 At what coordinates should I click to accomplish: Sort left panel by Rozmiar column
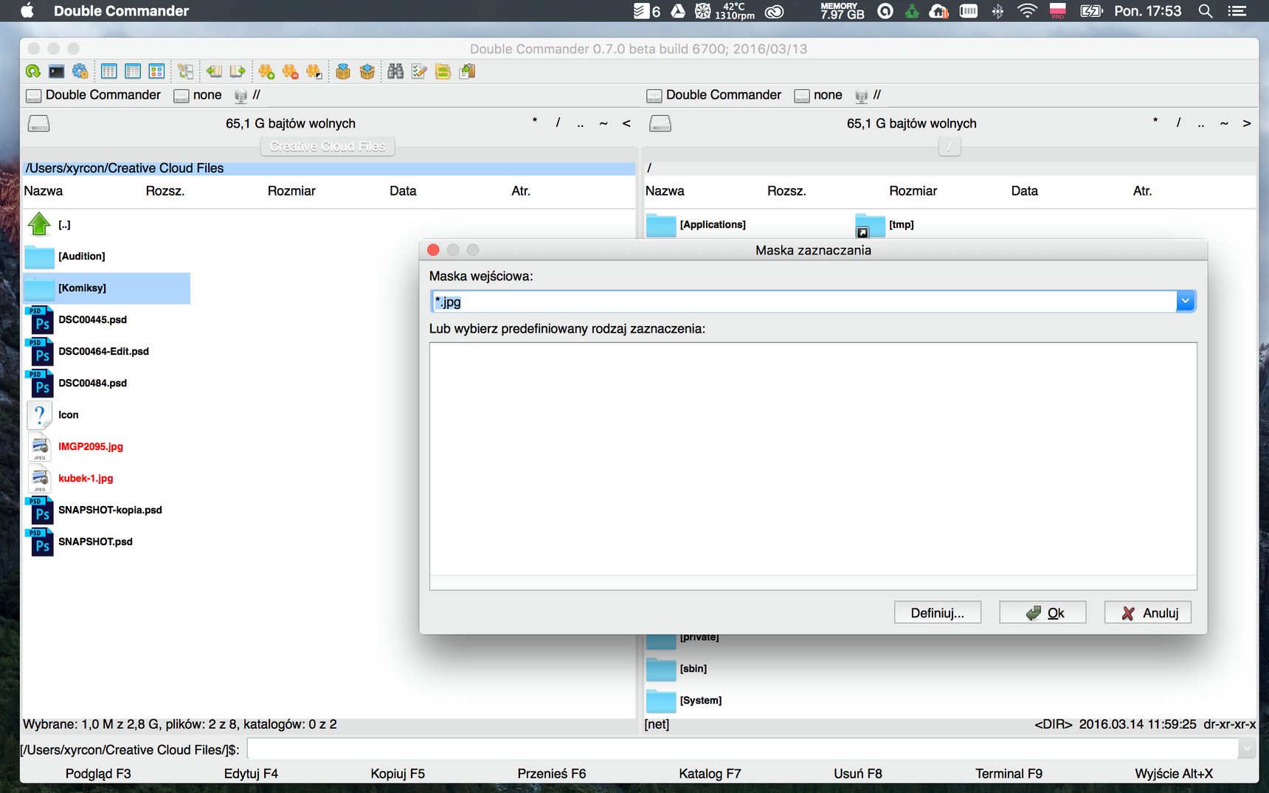coord(291,191)
